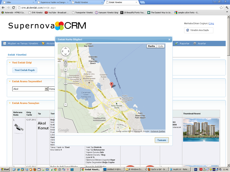Click the taskbar clock showing 11:46
The width and height of the screenshot is (230, 172).
(225, 169)
